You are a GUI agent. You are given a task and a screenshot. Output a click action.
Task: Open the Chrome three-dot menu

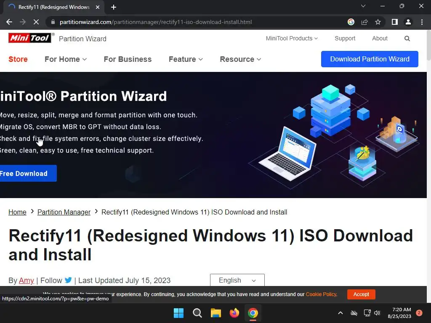pos(422,22)
